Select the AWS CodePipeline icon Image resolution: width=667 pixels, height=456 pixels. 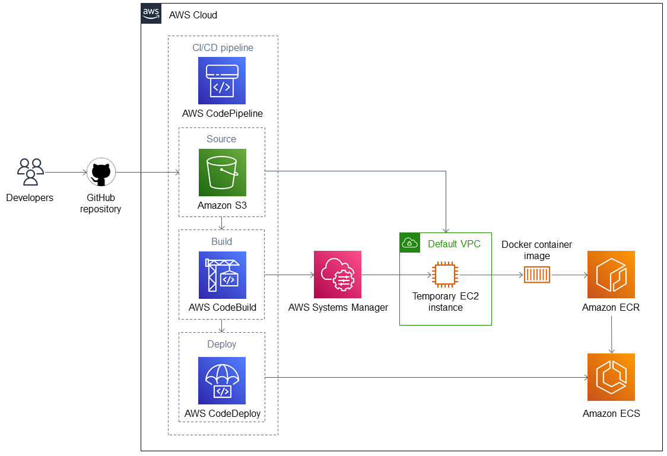[221, 81]
